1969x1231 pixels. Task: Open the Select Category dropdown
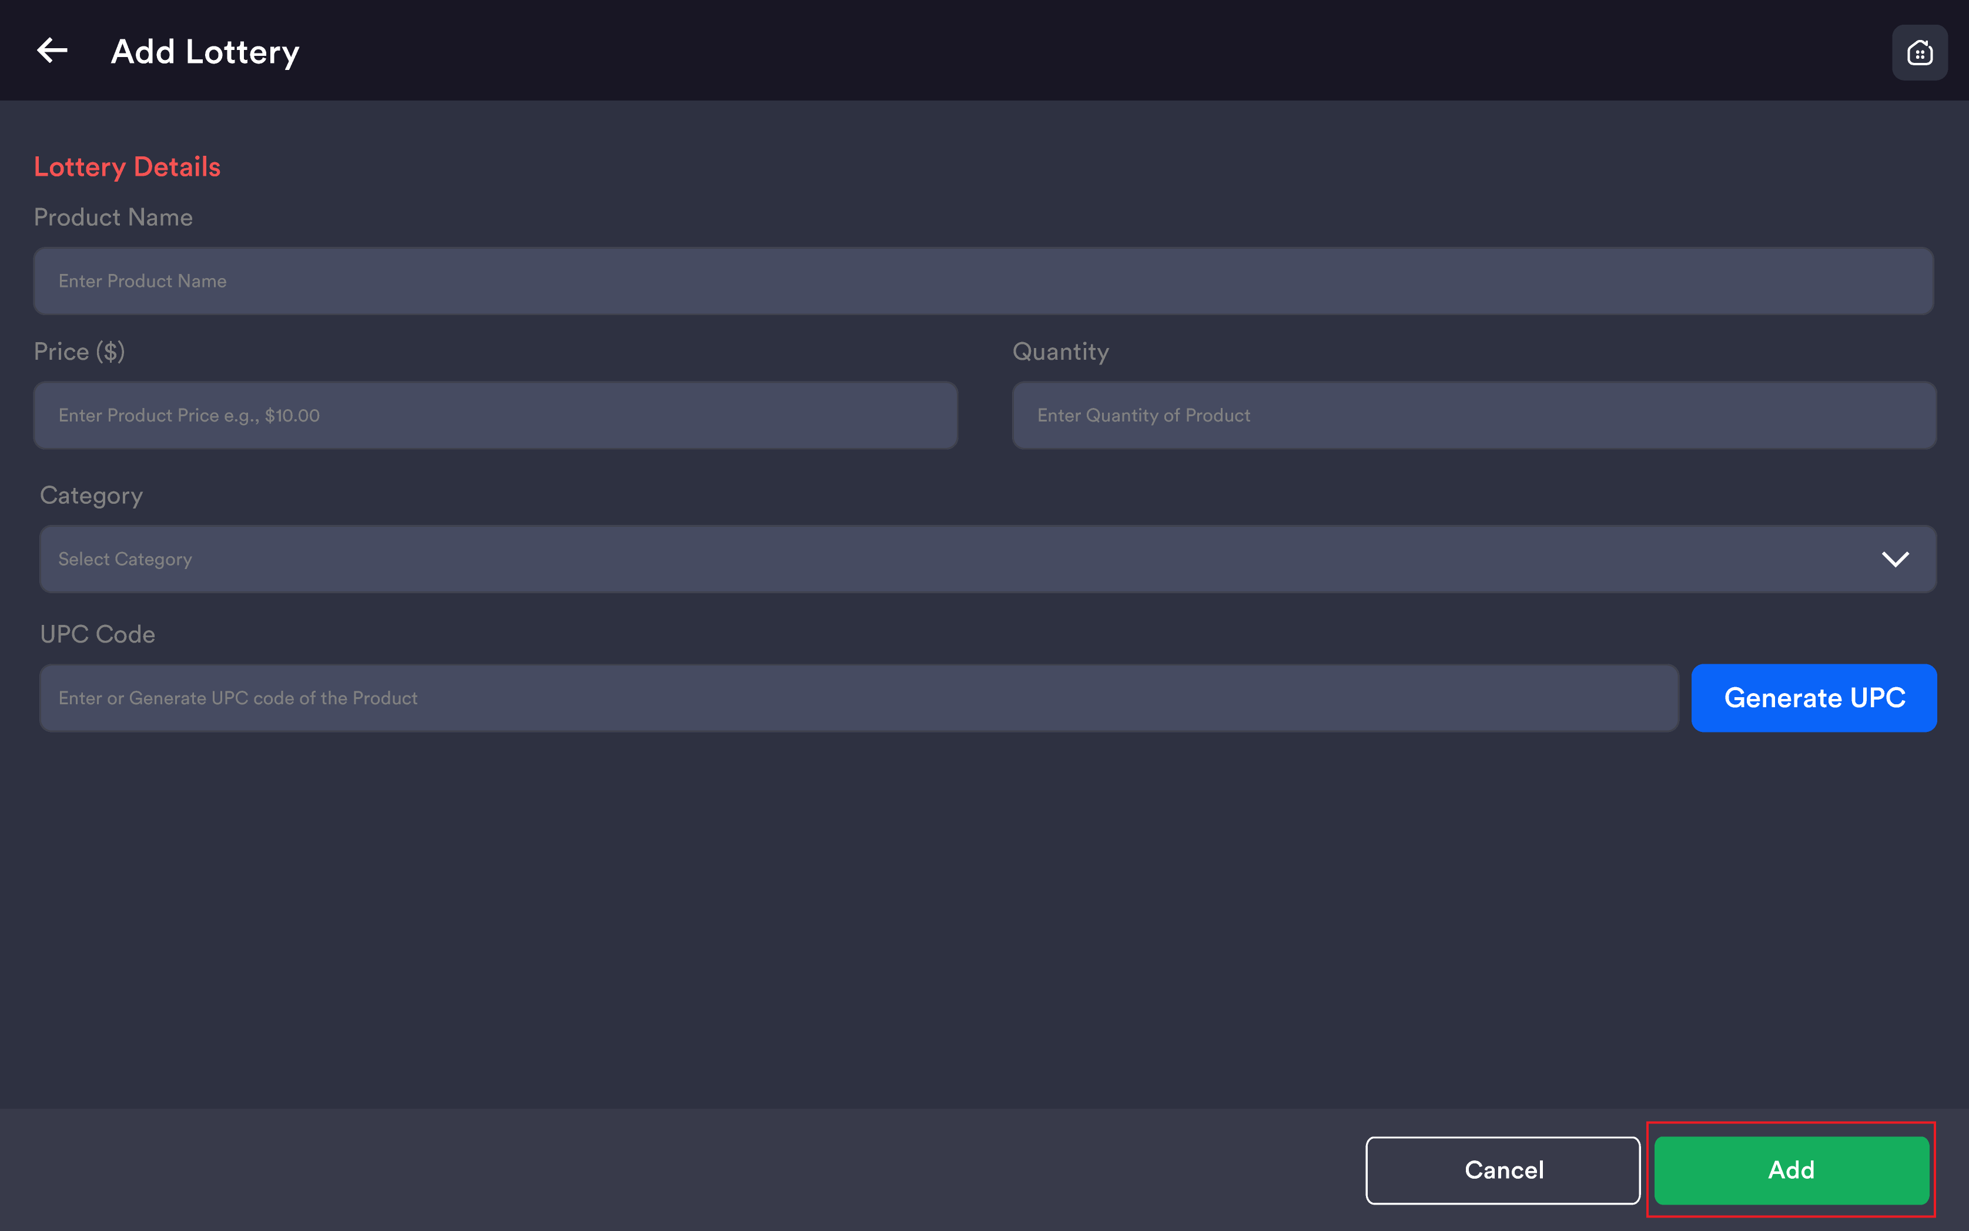(x=988, y=559)
